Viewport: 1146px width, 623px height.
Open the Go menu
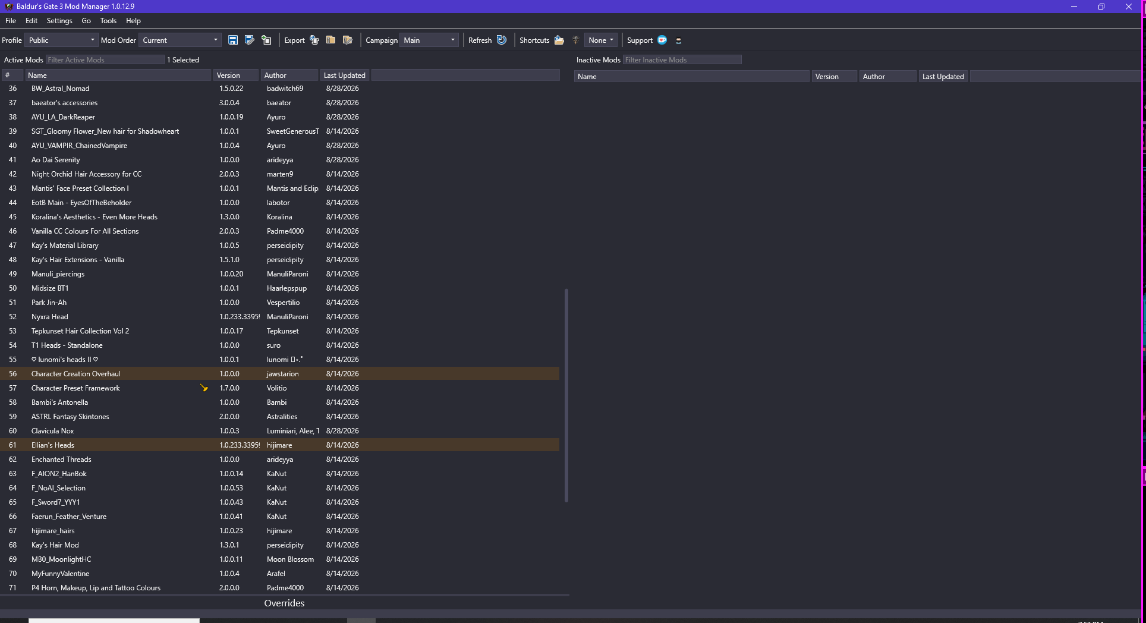pos(86,20)
